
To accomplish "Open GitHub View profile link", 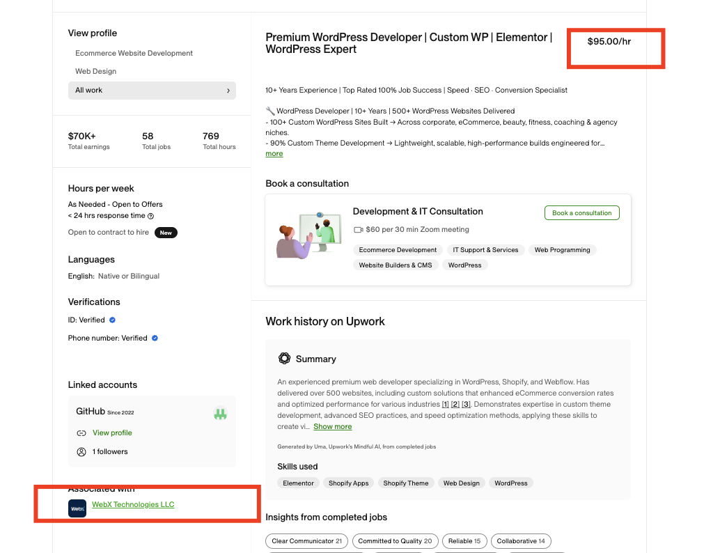I will [112, 433].
